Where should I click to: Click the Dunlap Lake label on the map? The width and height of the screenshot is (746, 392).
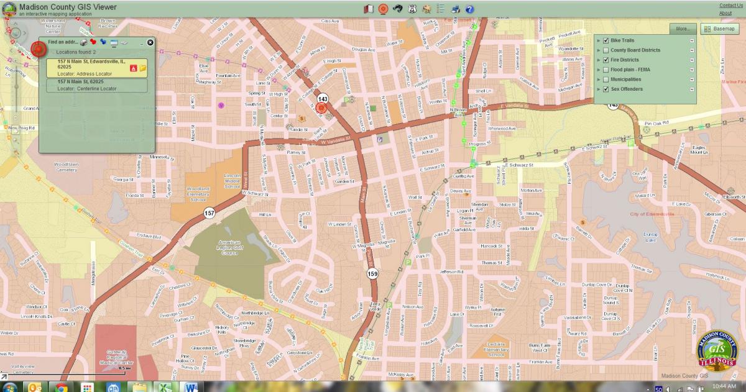point(651,237)
